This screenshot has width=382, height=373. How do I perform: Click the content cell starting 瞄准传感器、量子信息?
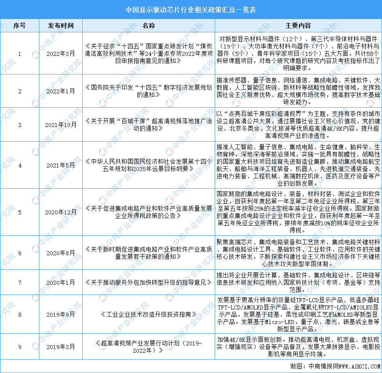(x=298, y=91)
